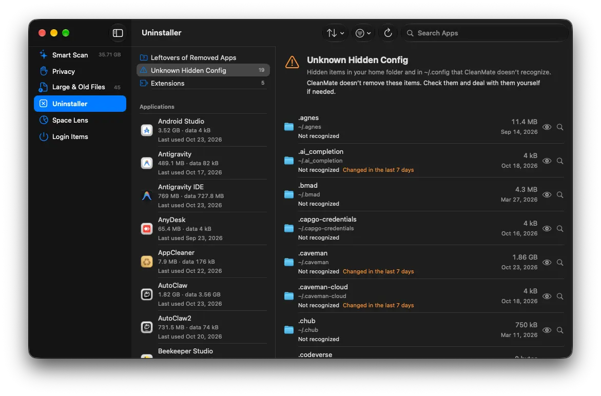Toggle eye icon for .caveman-cloud
This screenshot has height=396, width=601.
pyautogui.click(x=547, y=296)
